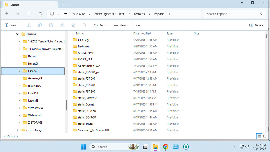Click the taskbar Search box
This screenshot has width=270, height=152.
click(114, 147)
